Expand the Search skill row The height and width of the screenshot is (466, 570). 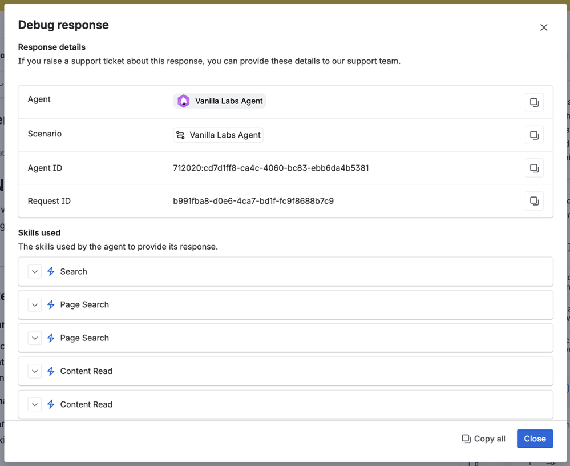click(x=35, y=271)
